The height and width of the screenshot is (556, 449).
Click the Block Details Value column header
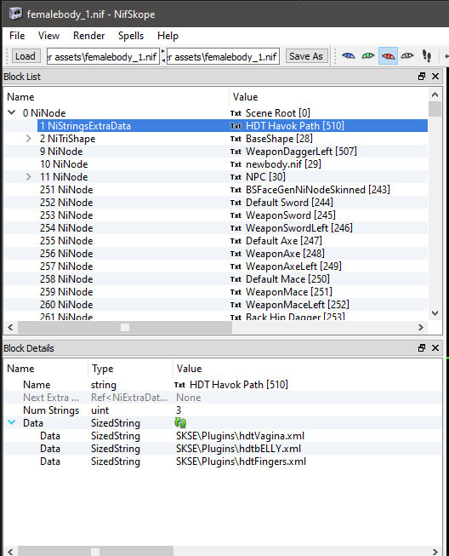point(307,369)
